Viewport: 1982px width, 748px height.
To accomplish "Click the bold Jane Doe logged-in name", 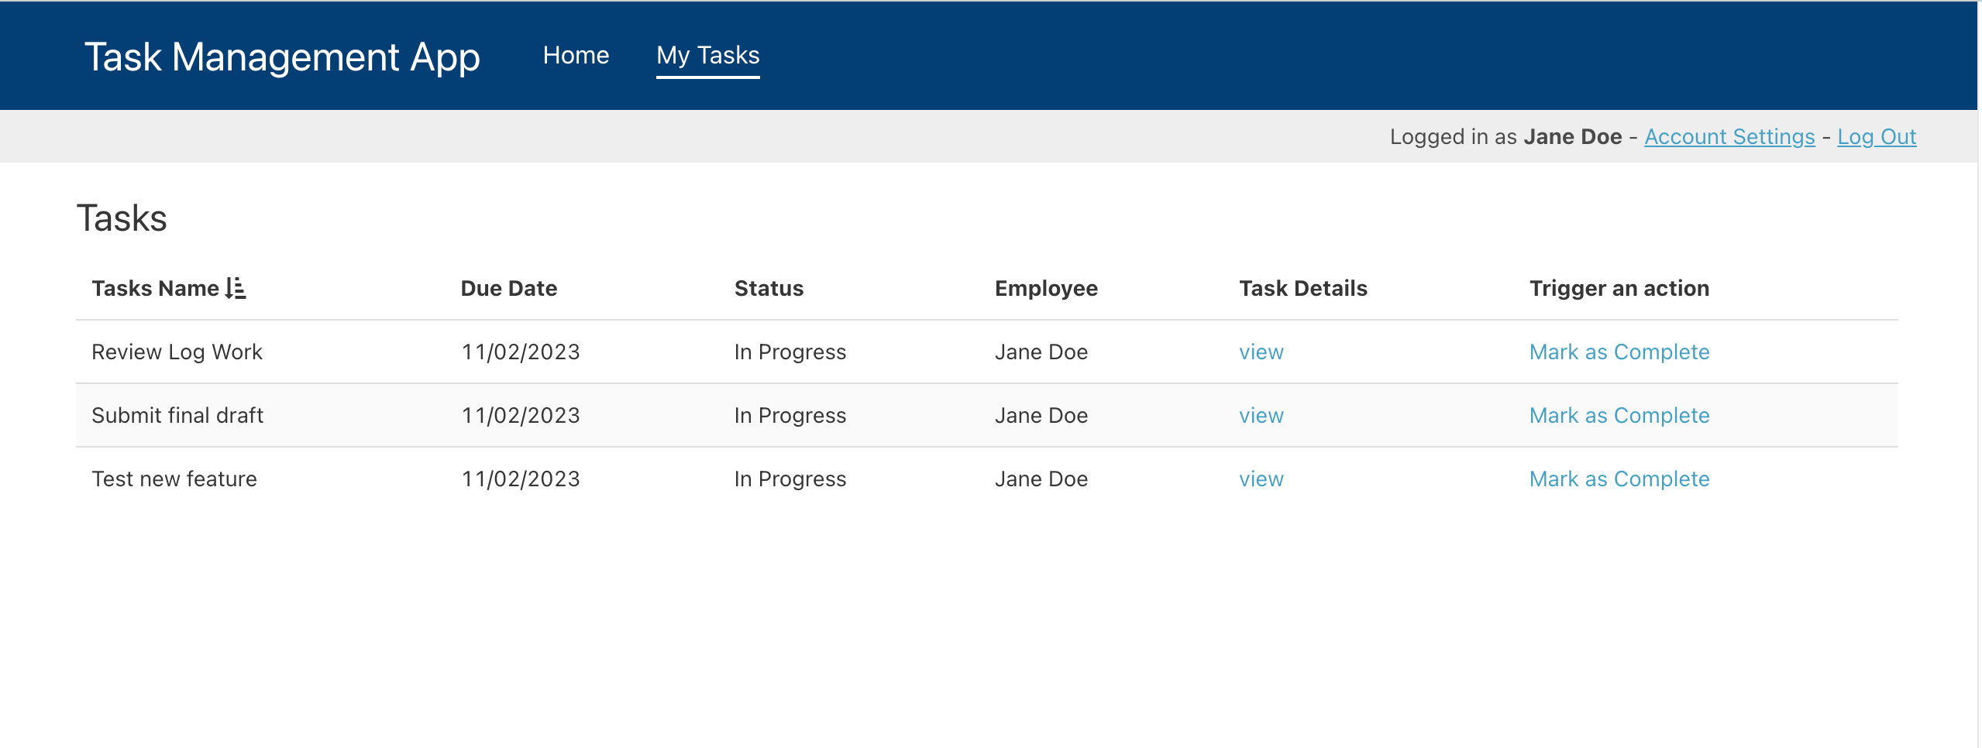I will point(1572,137).
